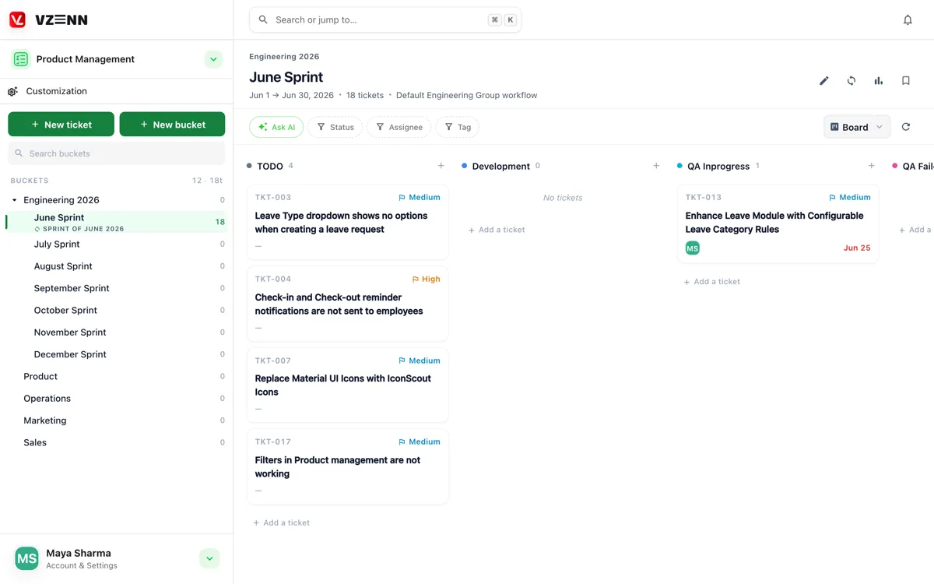Open the Operations bucket
The height and width of the screenshot is (584, 934).
click(x=117, y=399)
